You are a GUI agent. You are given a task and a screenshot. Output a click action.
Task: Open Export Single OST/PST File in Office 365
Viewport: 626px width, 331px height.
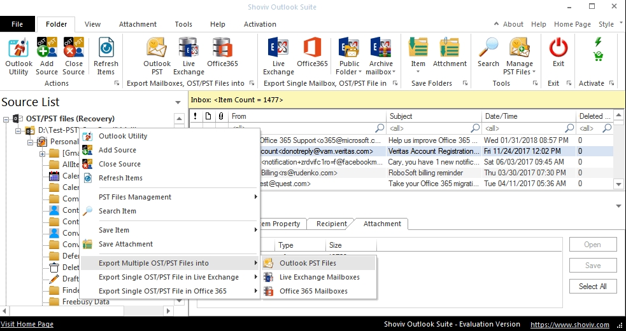(169, 291)
